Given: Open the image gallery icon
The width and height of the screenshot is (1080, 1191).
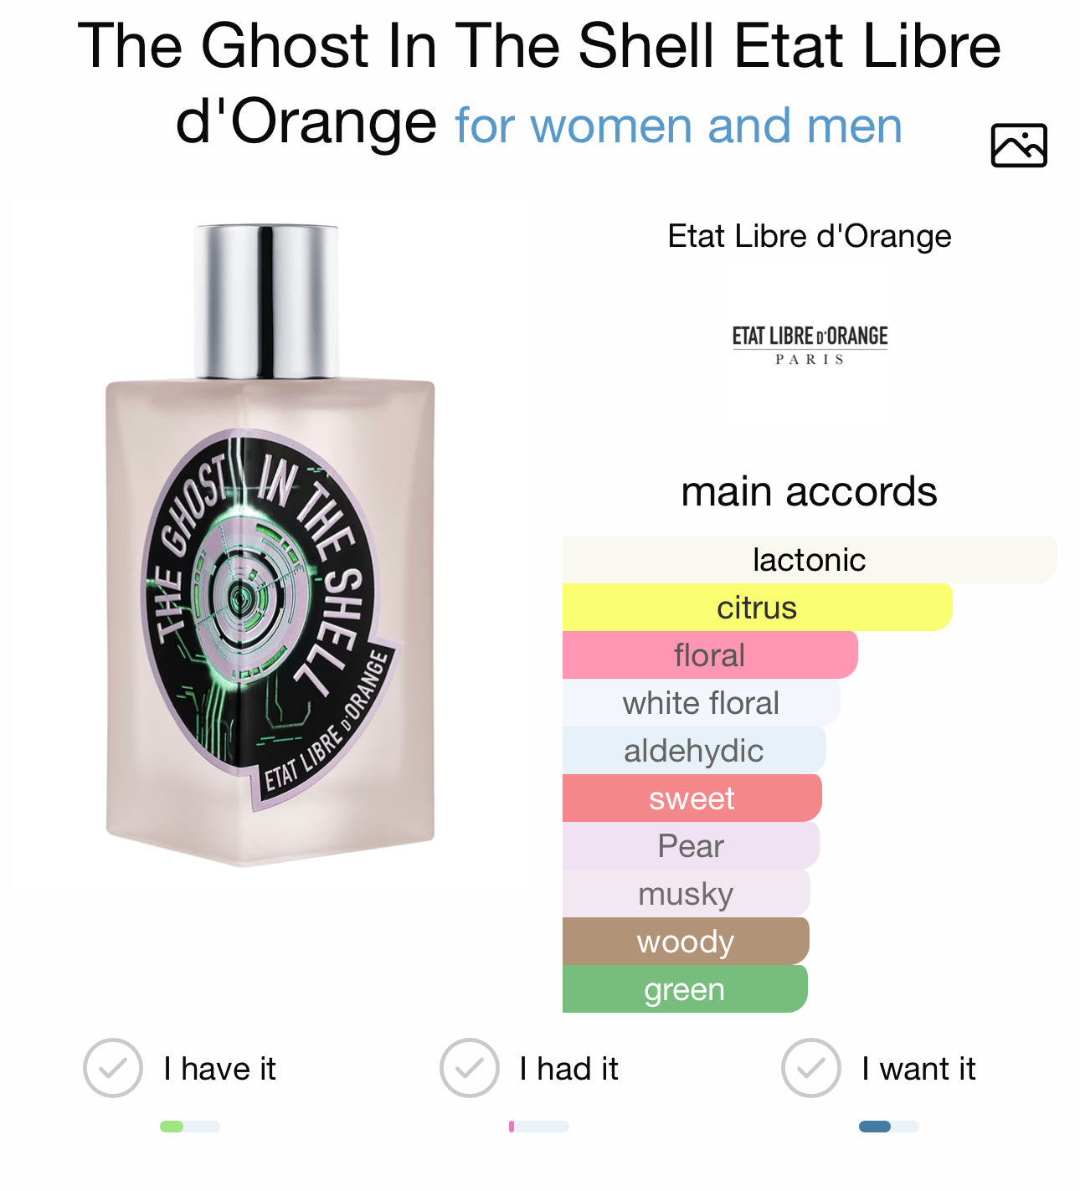Looking at the screenshot, I should (x=1019, y=146).
